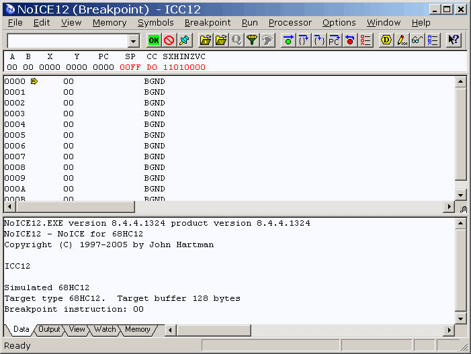
Task: Click the Ready status bar text
Action: 17,346
